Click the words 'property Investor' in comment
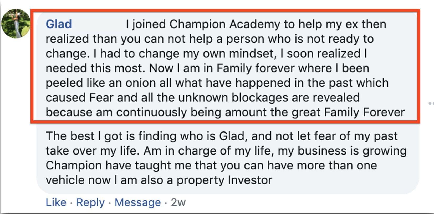This screenshot has height=214, width=434. (224, 180)
